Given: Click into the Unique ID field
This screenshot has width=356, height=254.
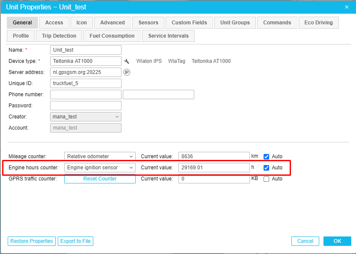Looking at the screenshot, I should pos(86,83).
